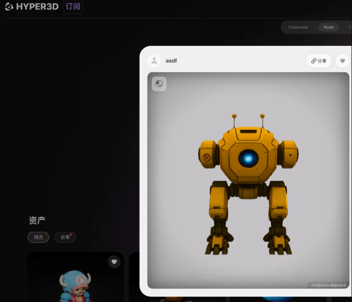Share the model via 分享 button
The image size is (352, 302).
click(319, 61)
